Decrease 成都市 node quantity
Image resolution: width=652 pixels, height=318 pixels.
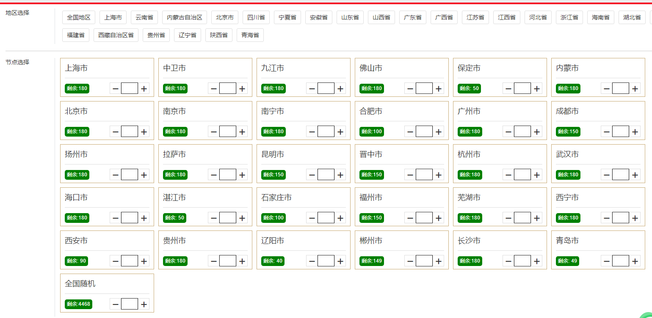pyautogui.click(x=606, y=132)
